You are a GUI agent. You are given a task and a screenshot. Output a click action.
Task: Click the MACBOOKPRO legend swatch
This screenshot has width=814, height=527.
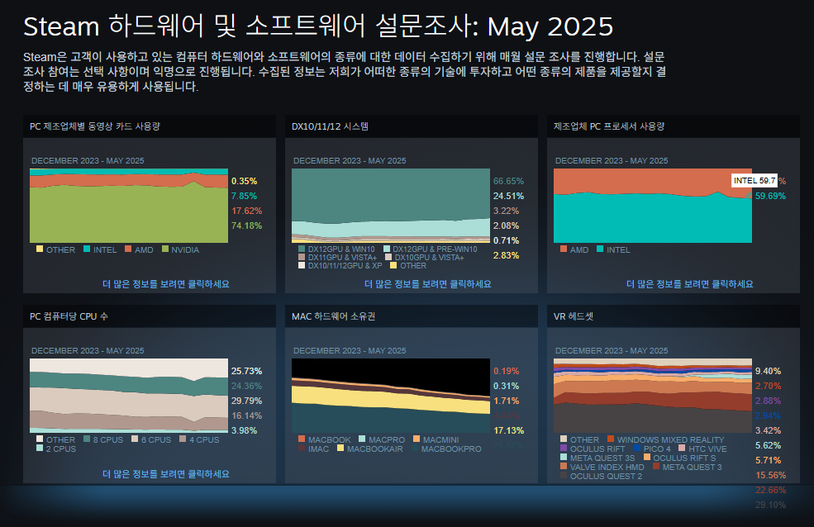click(415, 449)
